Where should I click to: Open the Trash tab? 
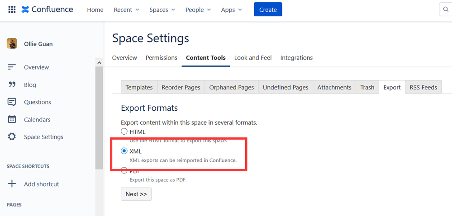(x=367, y=87)
